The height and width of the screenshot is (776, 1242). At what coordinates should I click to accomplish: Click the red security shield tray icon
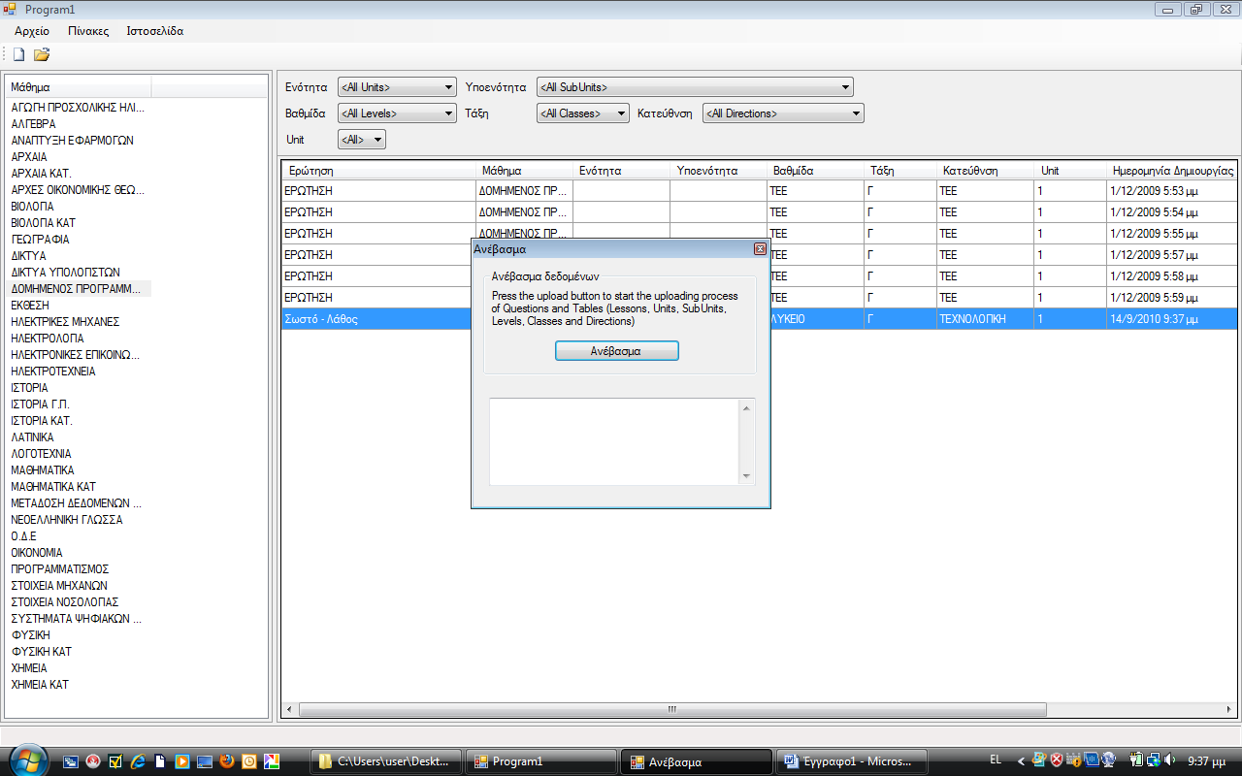coord(1057,760)
